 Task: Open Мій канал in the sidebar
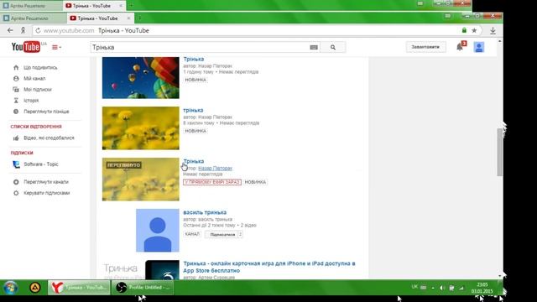point(34,78)
